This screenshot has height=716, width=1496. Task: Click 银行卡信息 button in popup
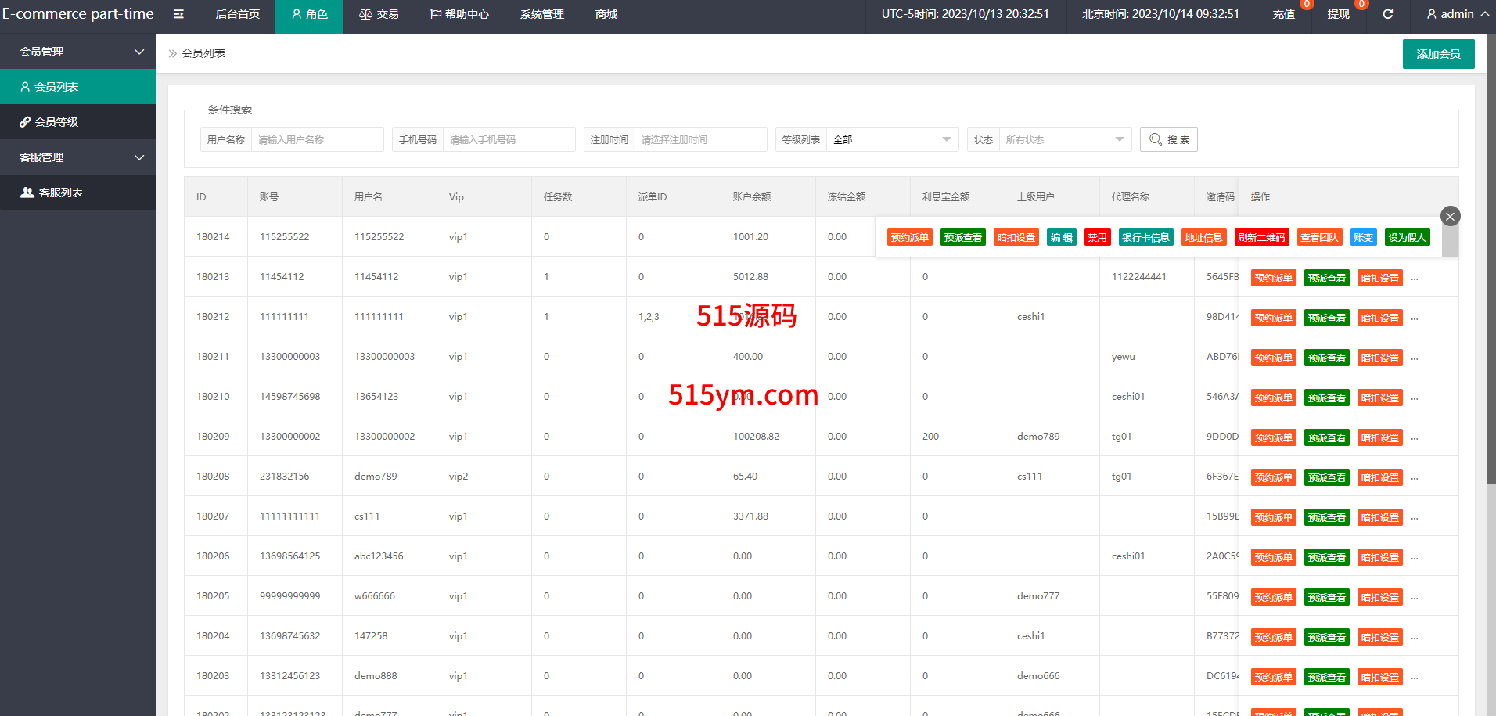click(1145, 238)
